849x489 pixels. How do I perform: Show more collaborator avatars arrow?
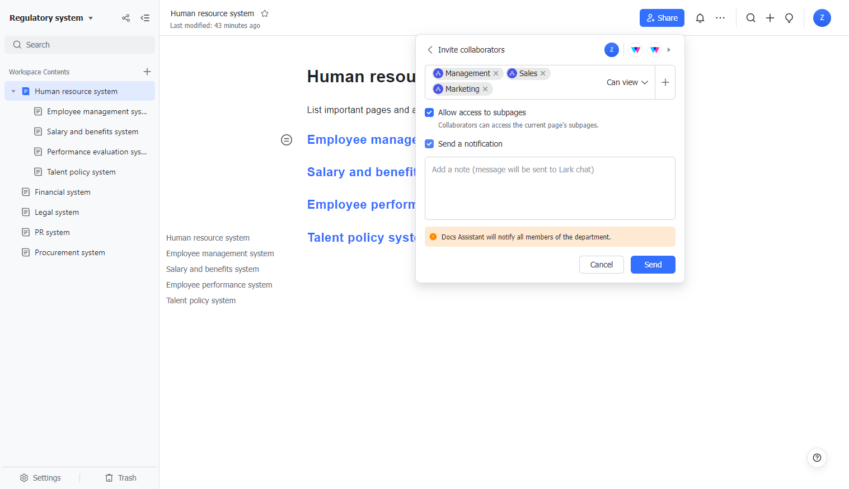[669, 50]
